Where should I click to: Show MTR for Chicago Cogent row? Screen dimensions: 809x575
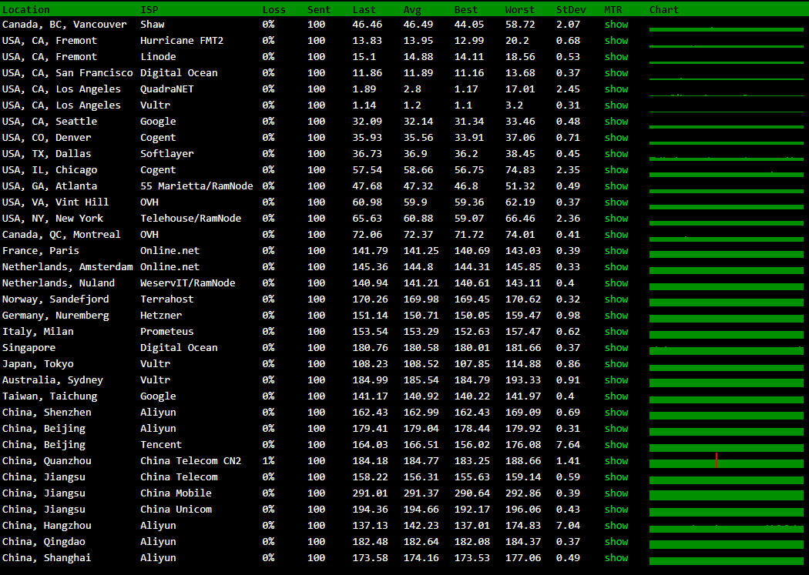(616, 170)
